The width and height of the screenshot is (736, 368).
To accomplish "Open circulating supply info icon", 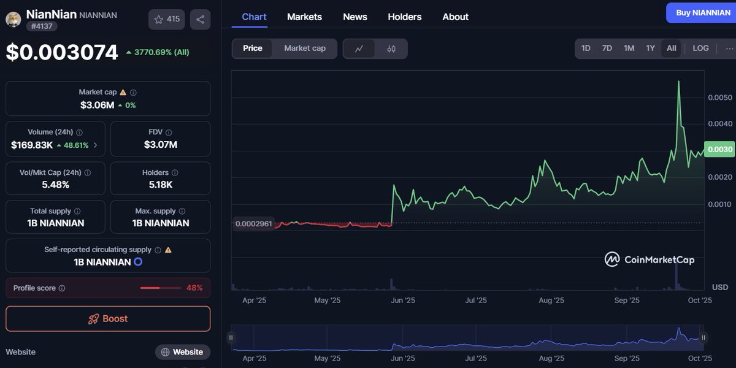I will pyautogui.click(x=158, y=250).
